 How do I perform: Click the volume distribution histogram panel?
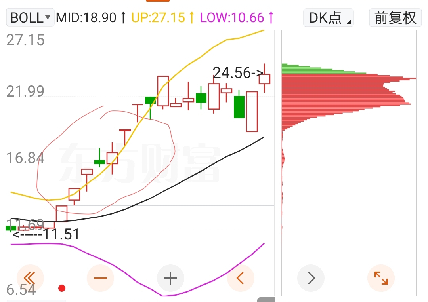(x=349, y=163)
